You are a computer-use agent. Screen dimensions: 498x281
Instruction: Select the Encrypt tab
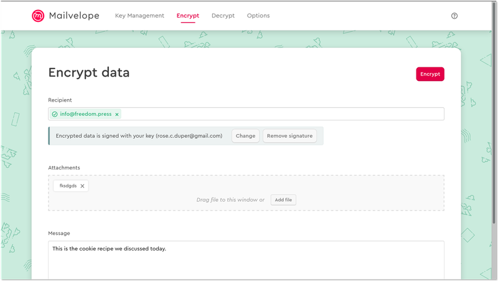click(188, 16)
